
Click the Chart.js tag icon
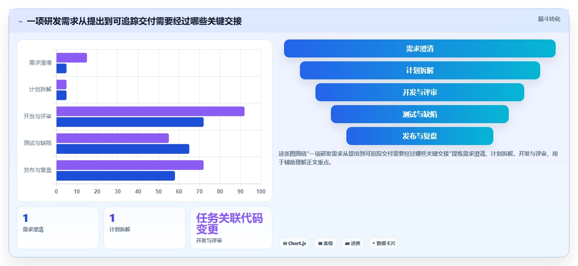click(285, 243)
